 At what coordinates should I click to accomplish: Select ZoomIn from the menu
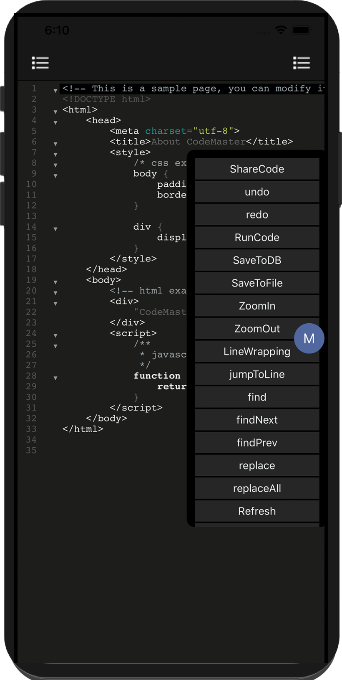pos(257,306)
